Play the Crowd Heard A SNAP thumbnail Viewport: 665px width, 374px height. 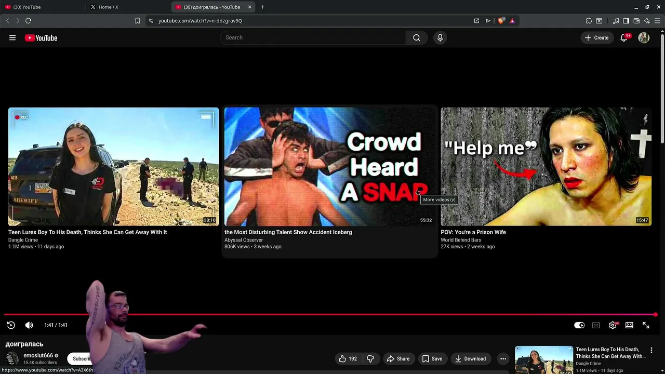click(x=330, y=167)
